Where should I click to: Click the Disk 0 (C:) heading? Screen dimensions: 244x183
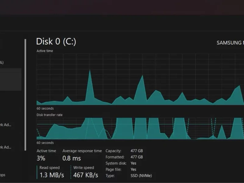pyautogui.click(x=56, y=41)
